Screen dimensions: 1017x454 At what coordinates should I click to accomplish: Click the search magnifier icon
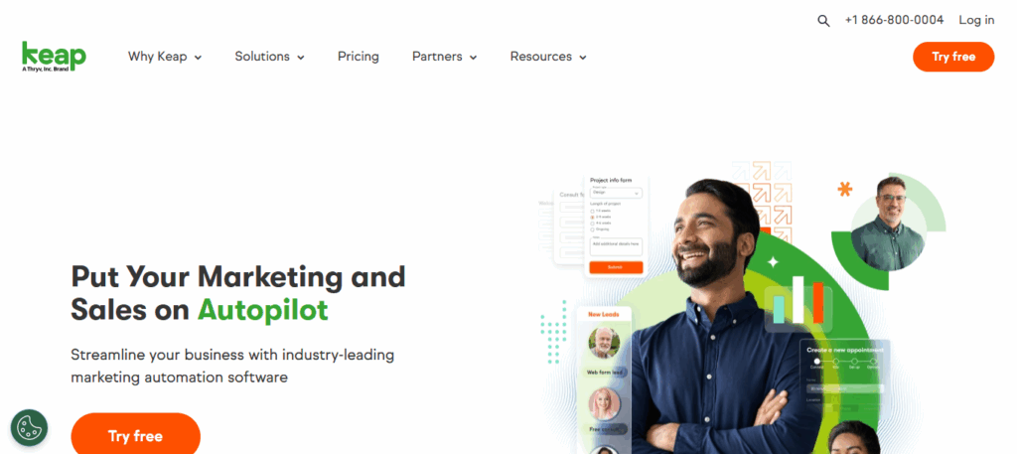point(823,21)
